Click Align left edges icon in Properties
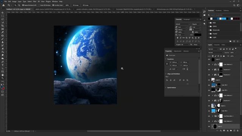This screenshot has height=136, width=242. (x=167, y=80)
